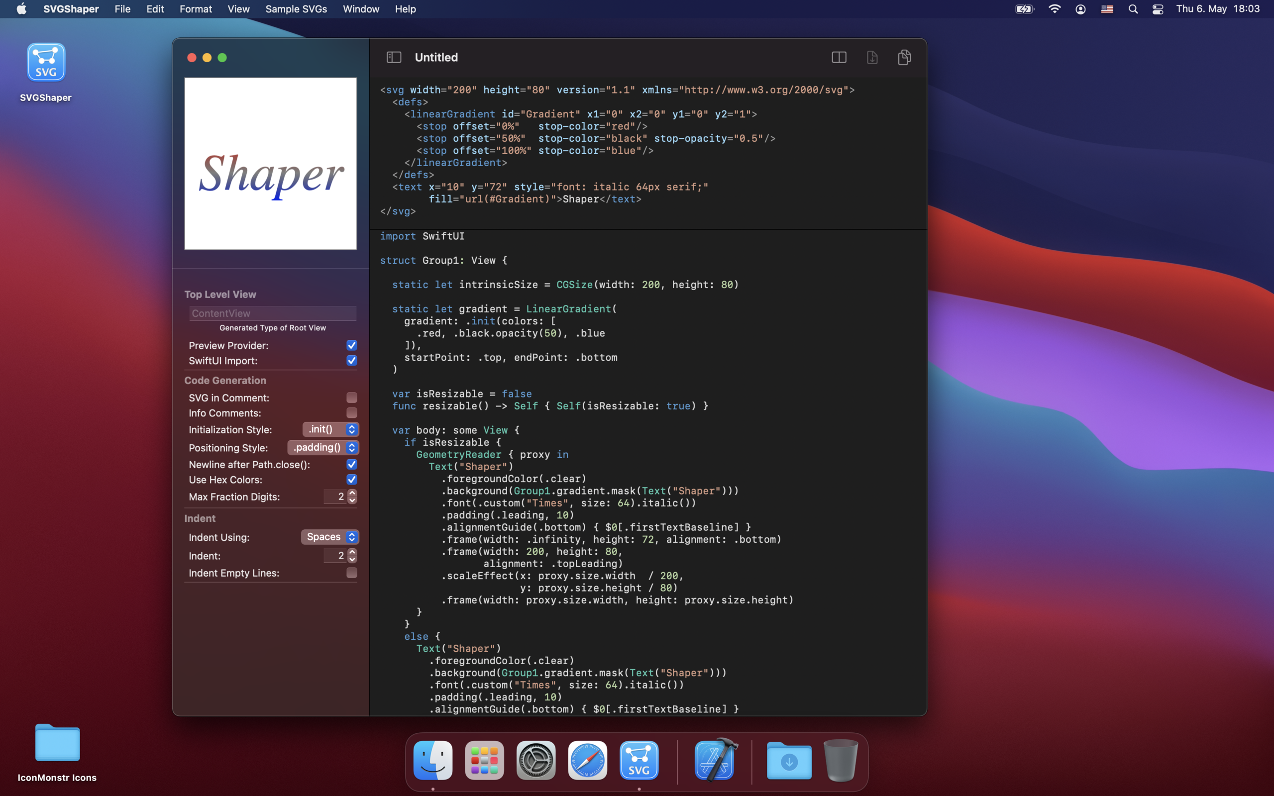Click the split view layout icon

839,57
